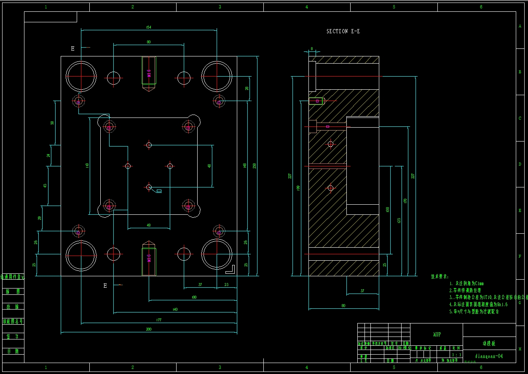
Task: Click the drawing number "dianquan-04"
Action: pyautogui.click(x=489, y=356)
